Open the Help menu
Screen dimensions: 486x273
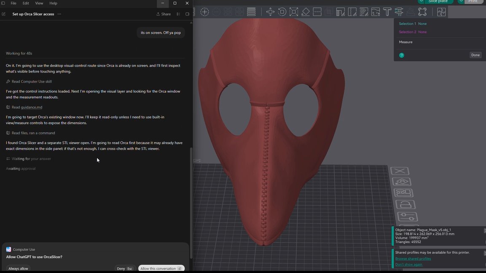(53, 3)
